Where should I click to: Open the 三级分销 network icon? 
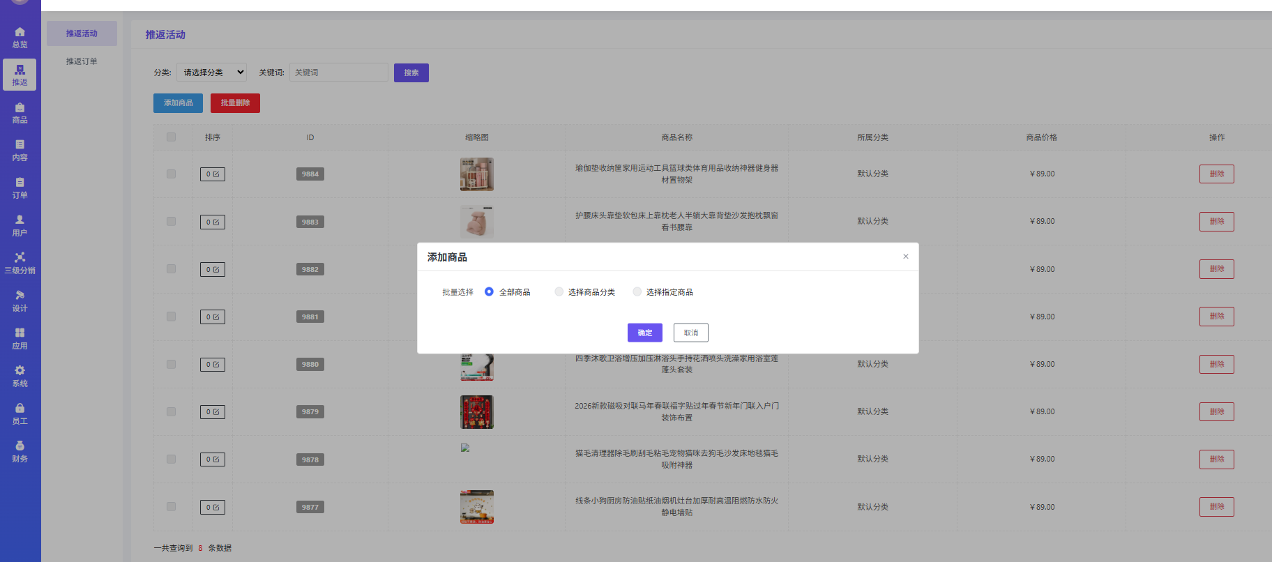(x=20, y=258)
